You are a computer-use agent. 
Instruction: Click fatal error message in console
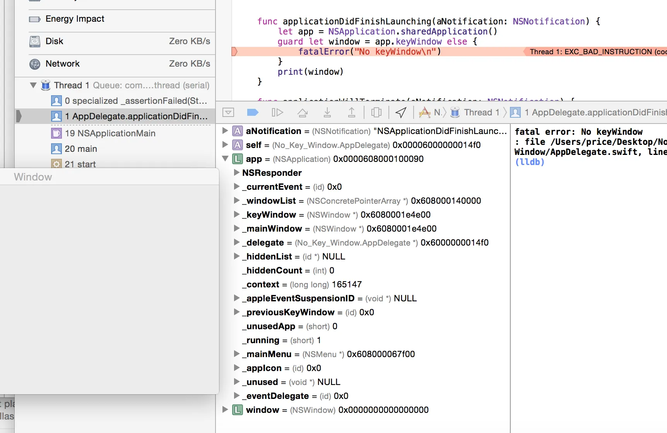(x=578, y=132)
